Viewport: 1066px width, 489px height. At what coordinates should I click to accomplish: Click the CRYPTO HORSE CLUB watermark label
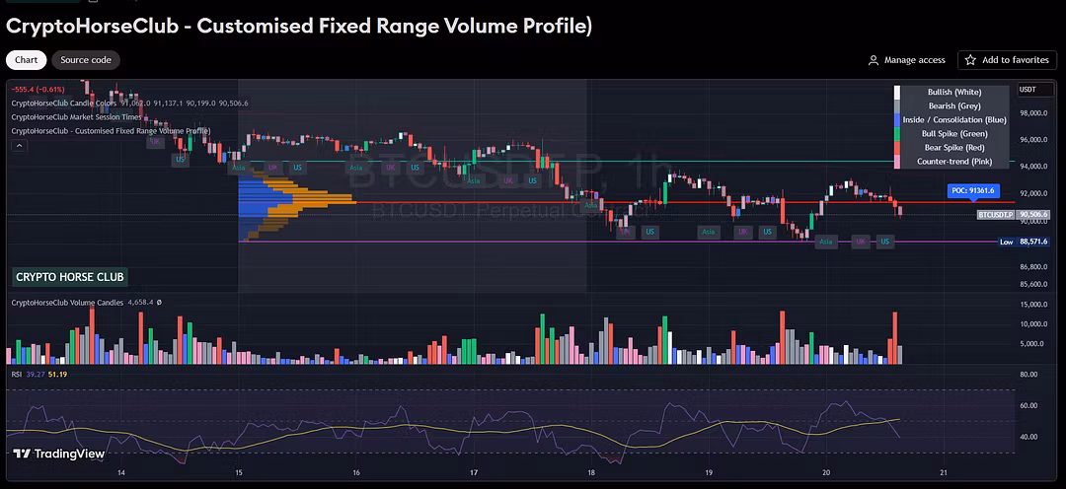click(69, 277)
